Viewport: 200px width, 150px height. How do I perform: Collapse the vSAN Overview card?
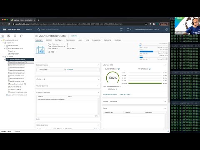98,125
